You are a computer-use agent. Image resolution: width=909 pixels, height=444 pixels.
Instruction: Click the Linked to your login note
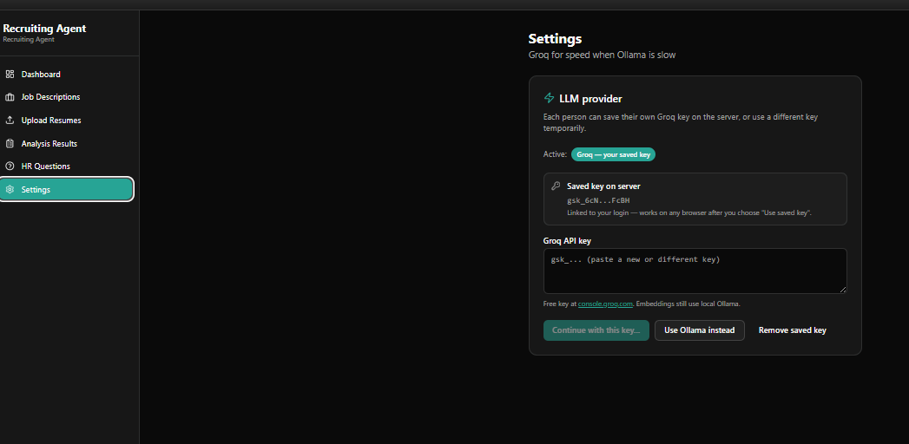coord(688,213)
